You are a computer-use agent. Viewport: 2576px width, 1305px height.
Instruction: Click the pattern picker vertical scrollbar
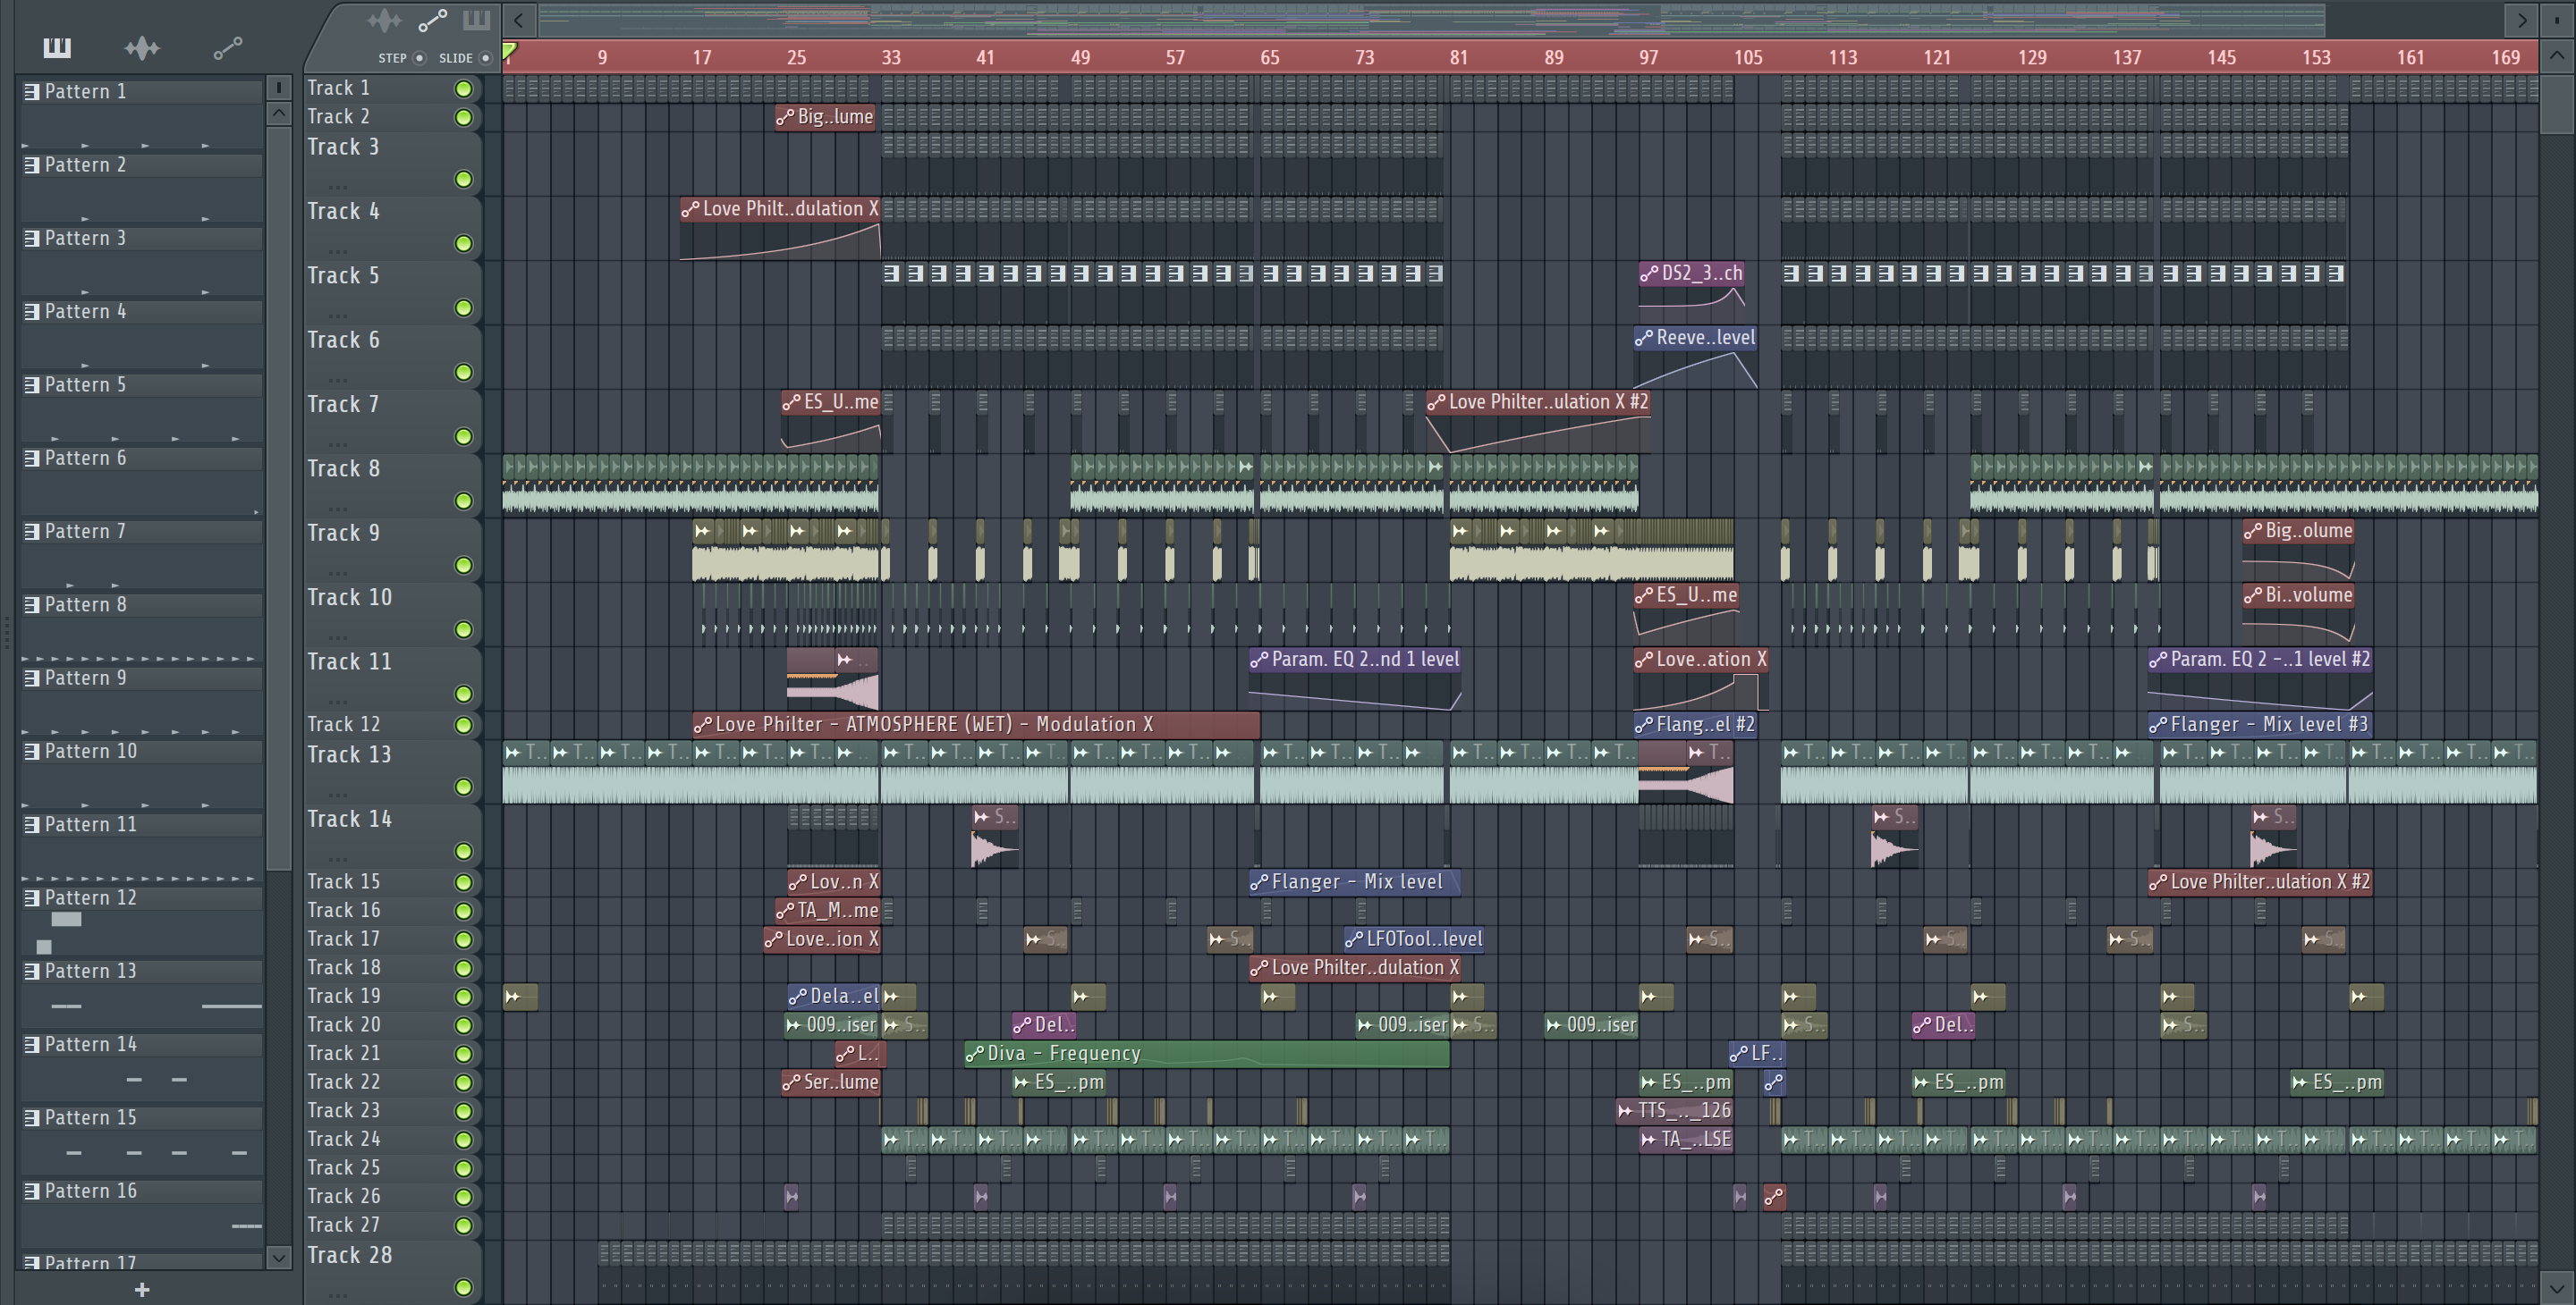[x=279, y=497]
